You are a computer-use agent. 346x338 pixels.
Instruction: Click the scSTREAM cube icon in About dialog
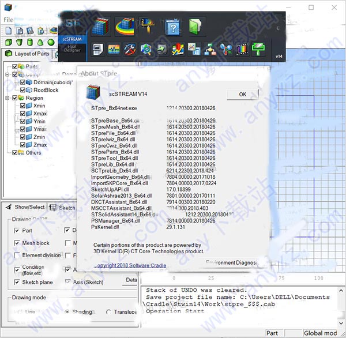pos(93,92)
